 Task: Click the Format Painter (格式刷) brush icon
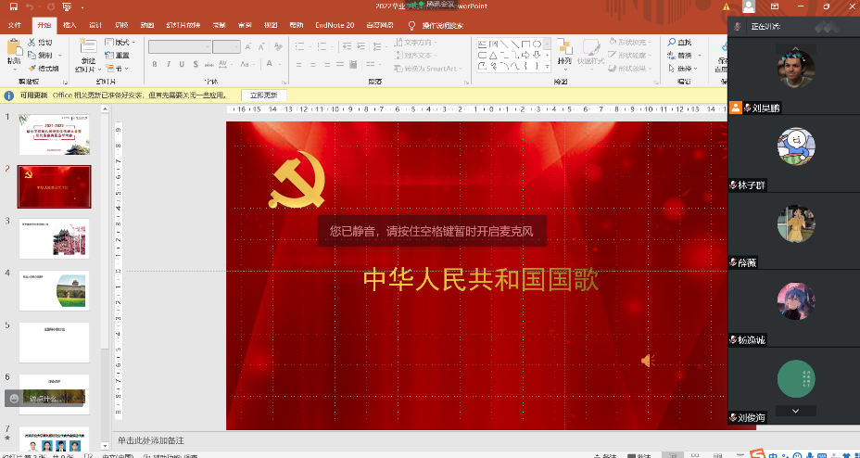(32, 68)
